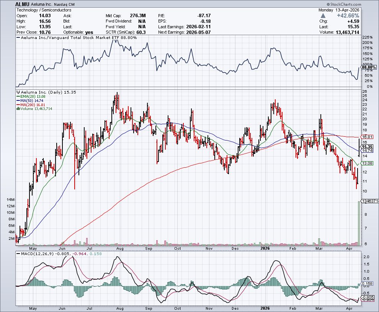
Task: Click the Open price value 14.03
Action: click(x=45, y=16)
